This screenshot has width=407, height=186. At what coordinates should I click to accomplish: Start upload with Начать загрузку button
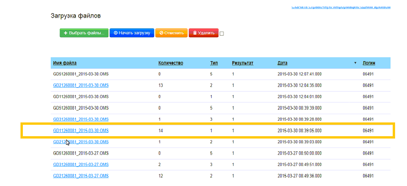(x=132, y=33)
